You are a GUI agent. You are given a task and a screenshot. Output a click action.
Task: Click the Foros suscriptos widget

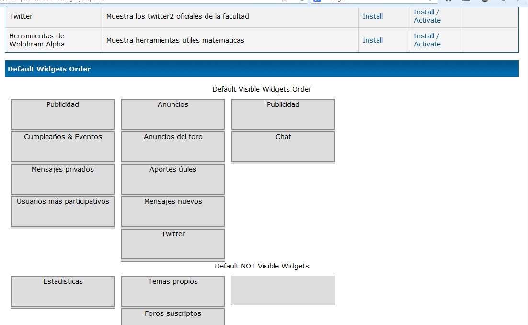(x=173, y=317)
